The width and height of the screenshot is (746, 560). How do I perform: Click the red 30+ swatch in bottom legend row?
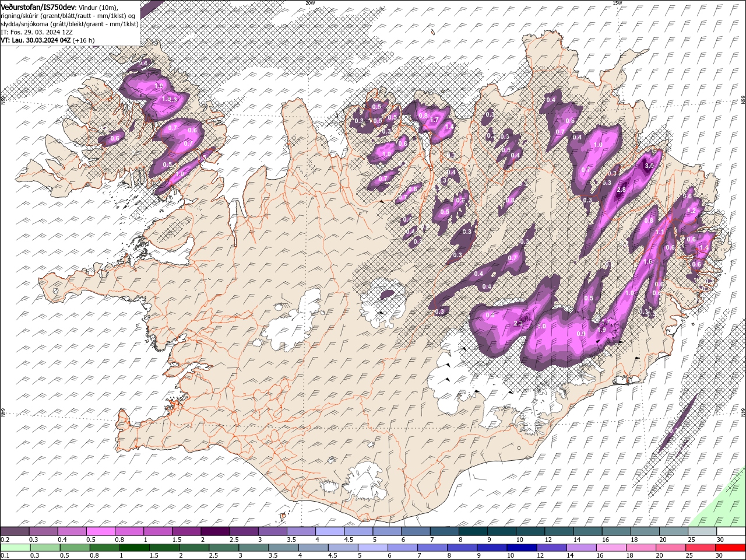(x=731, y=548)
